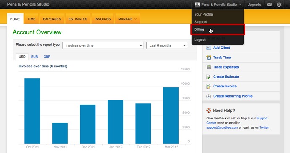Click the Invoices over time (6 months) chart title
This screenshot has height=153, width=290.
tap(43, 66)
